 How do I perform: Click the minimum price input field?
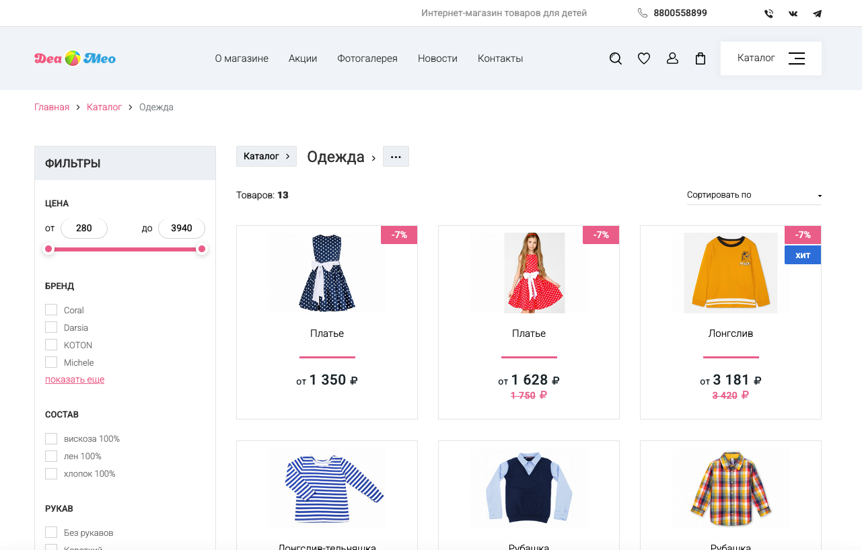point(84,228)
